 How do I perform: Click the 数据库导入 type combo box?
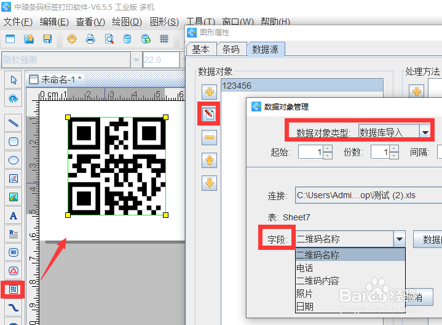click(395, 132)
